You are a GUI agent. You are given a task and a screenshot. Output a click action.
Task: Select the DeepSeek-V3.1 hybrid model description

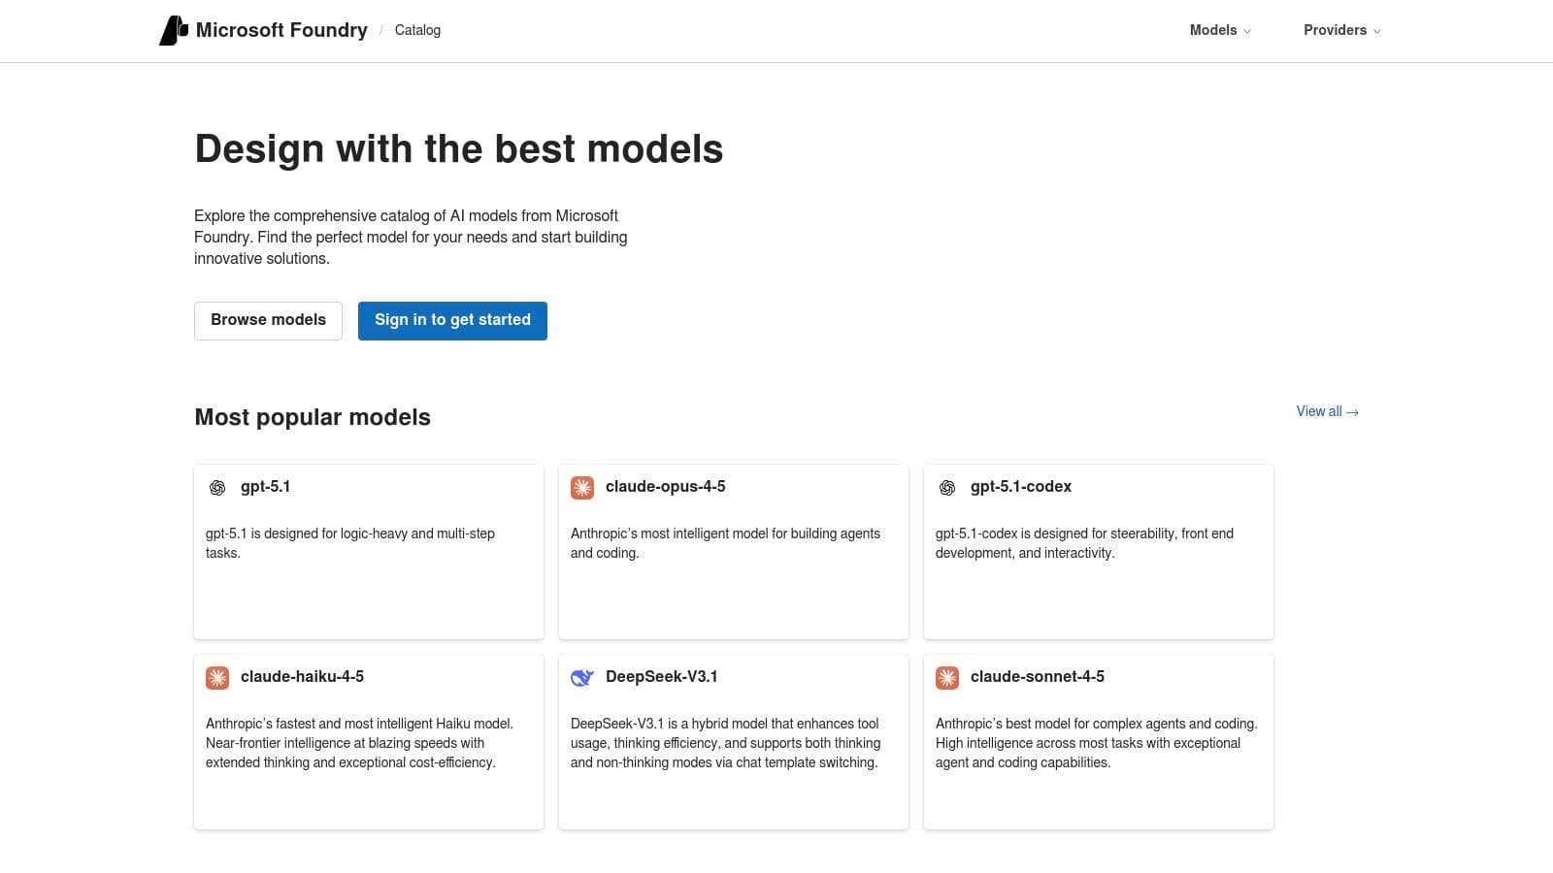tap(725, 743)
